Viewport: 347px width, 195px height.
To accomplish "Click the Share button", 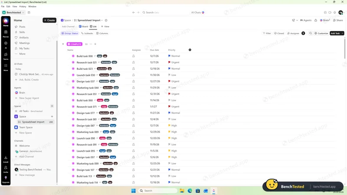I will click(338, 20).
